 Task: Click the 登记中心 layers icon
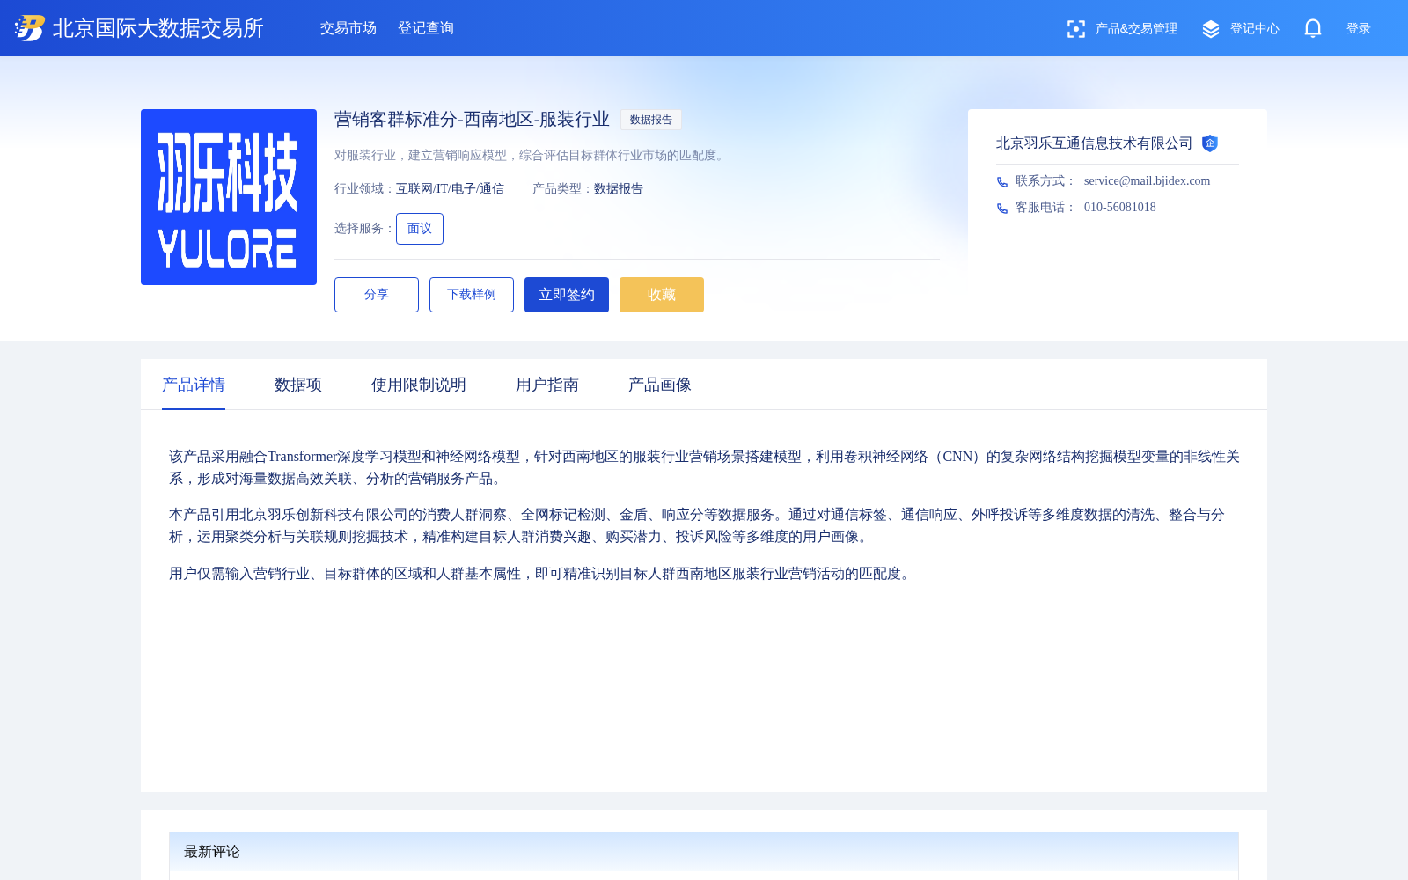(x=1211, y=29)
